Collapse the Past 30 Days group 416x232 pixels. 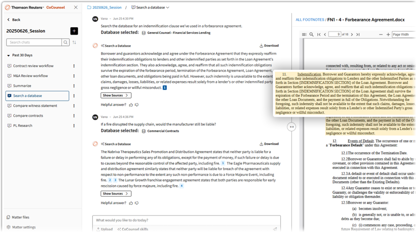point(20,55)
